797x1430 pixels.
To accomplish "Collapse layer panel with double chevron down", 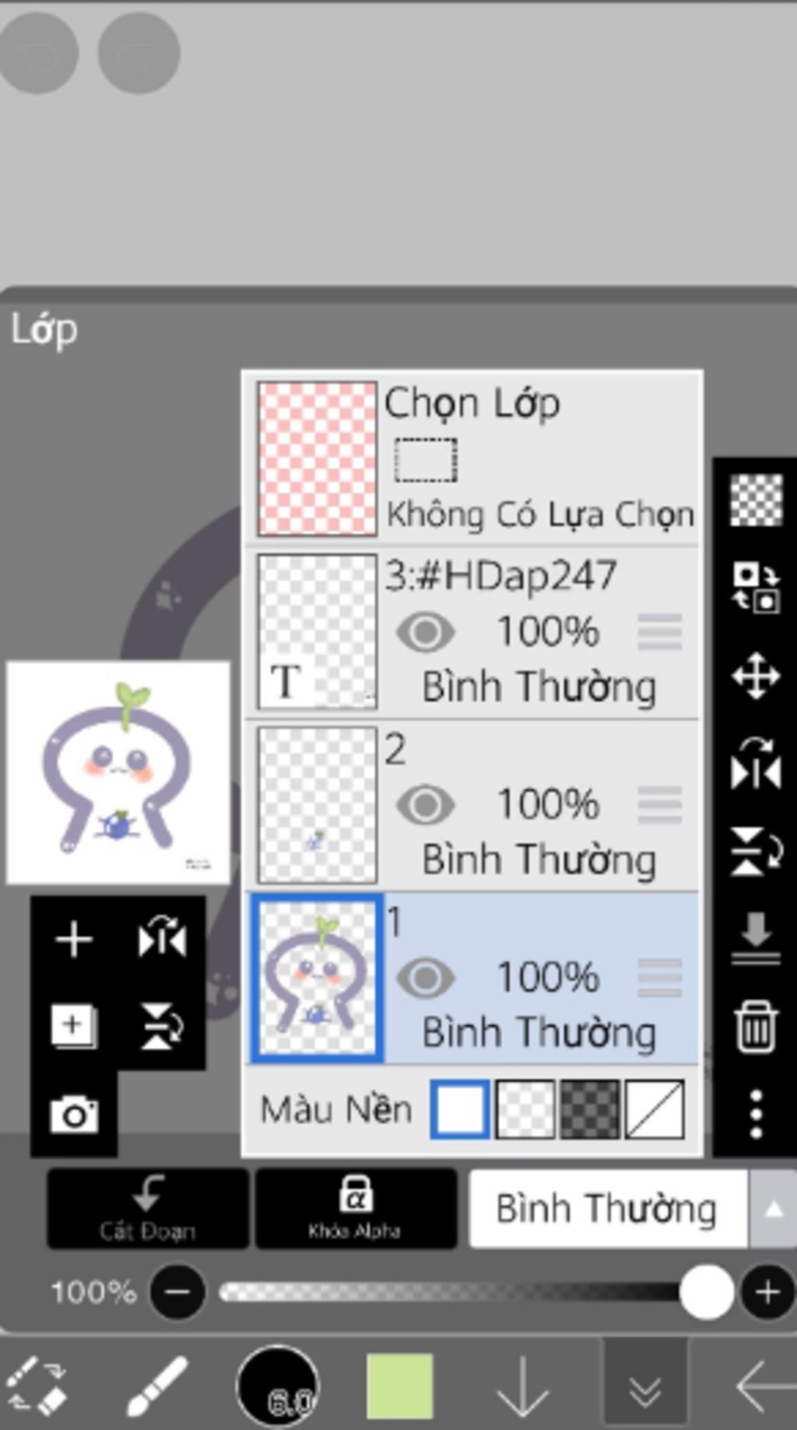I will coord(645,1386).
